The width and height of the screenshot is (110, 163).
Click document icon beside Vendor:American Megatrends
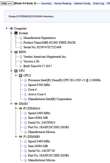(x=21, y=57)
